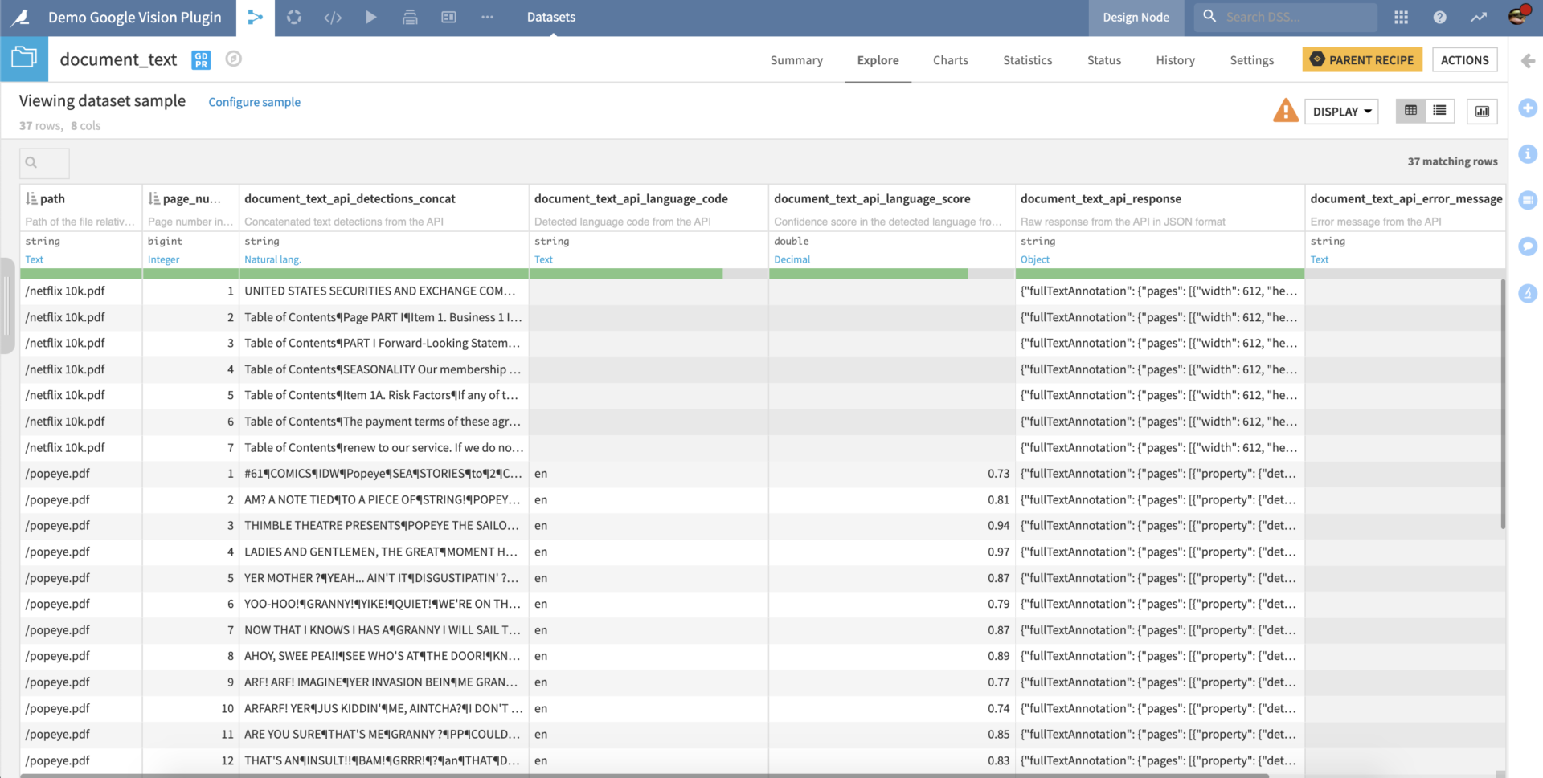
Task: Open Discussions via the chat bubble sidebar icon
Action: coord(1529,246)
